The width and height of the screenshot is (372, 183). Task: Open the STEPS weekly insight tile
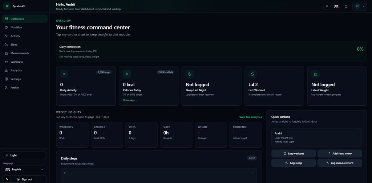pos(141,135)
